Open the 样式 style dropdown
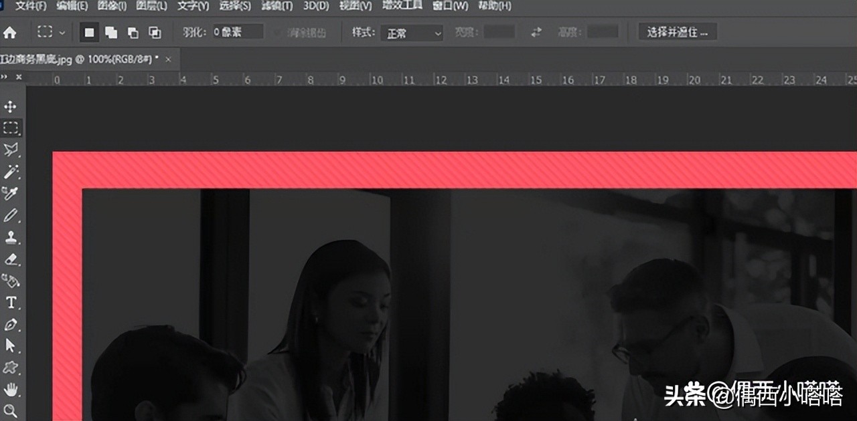Image resolution: width=857 pixels, height=421 pixels. coord(411,32)
